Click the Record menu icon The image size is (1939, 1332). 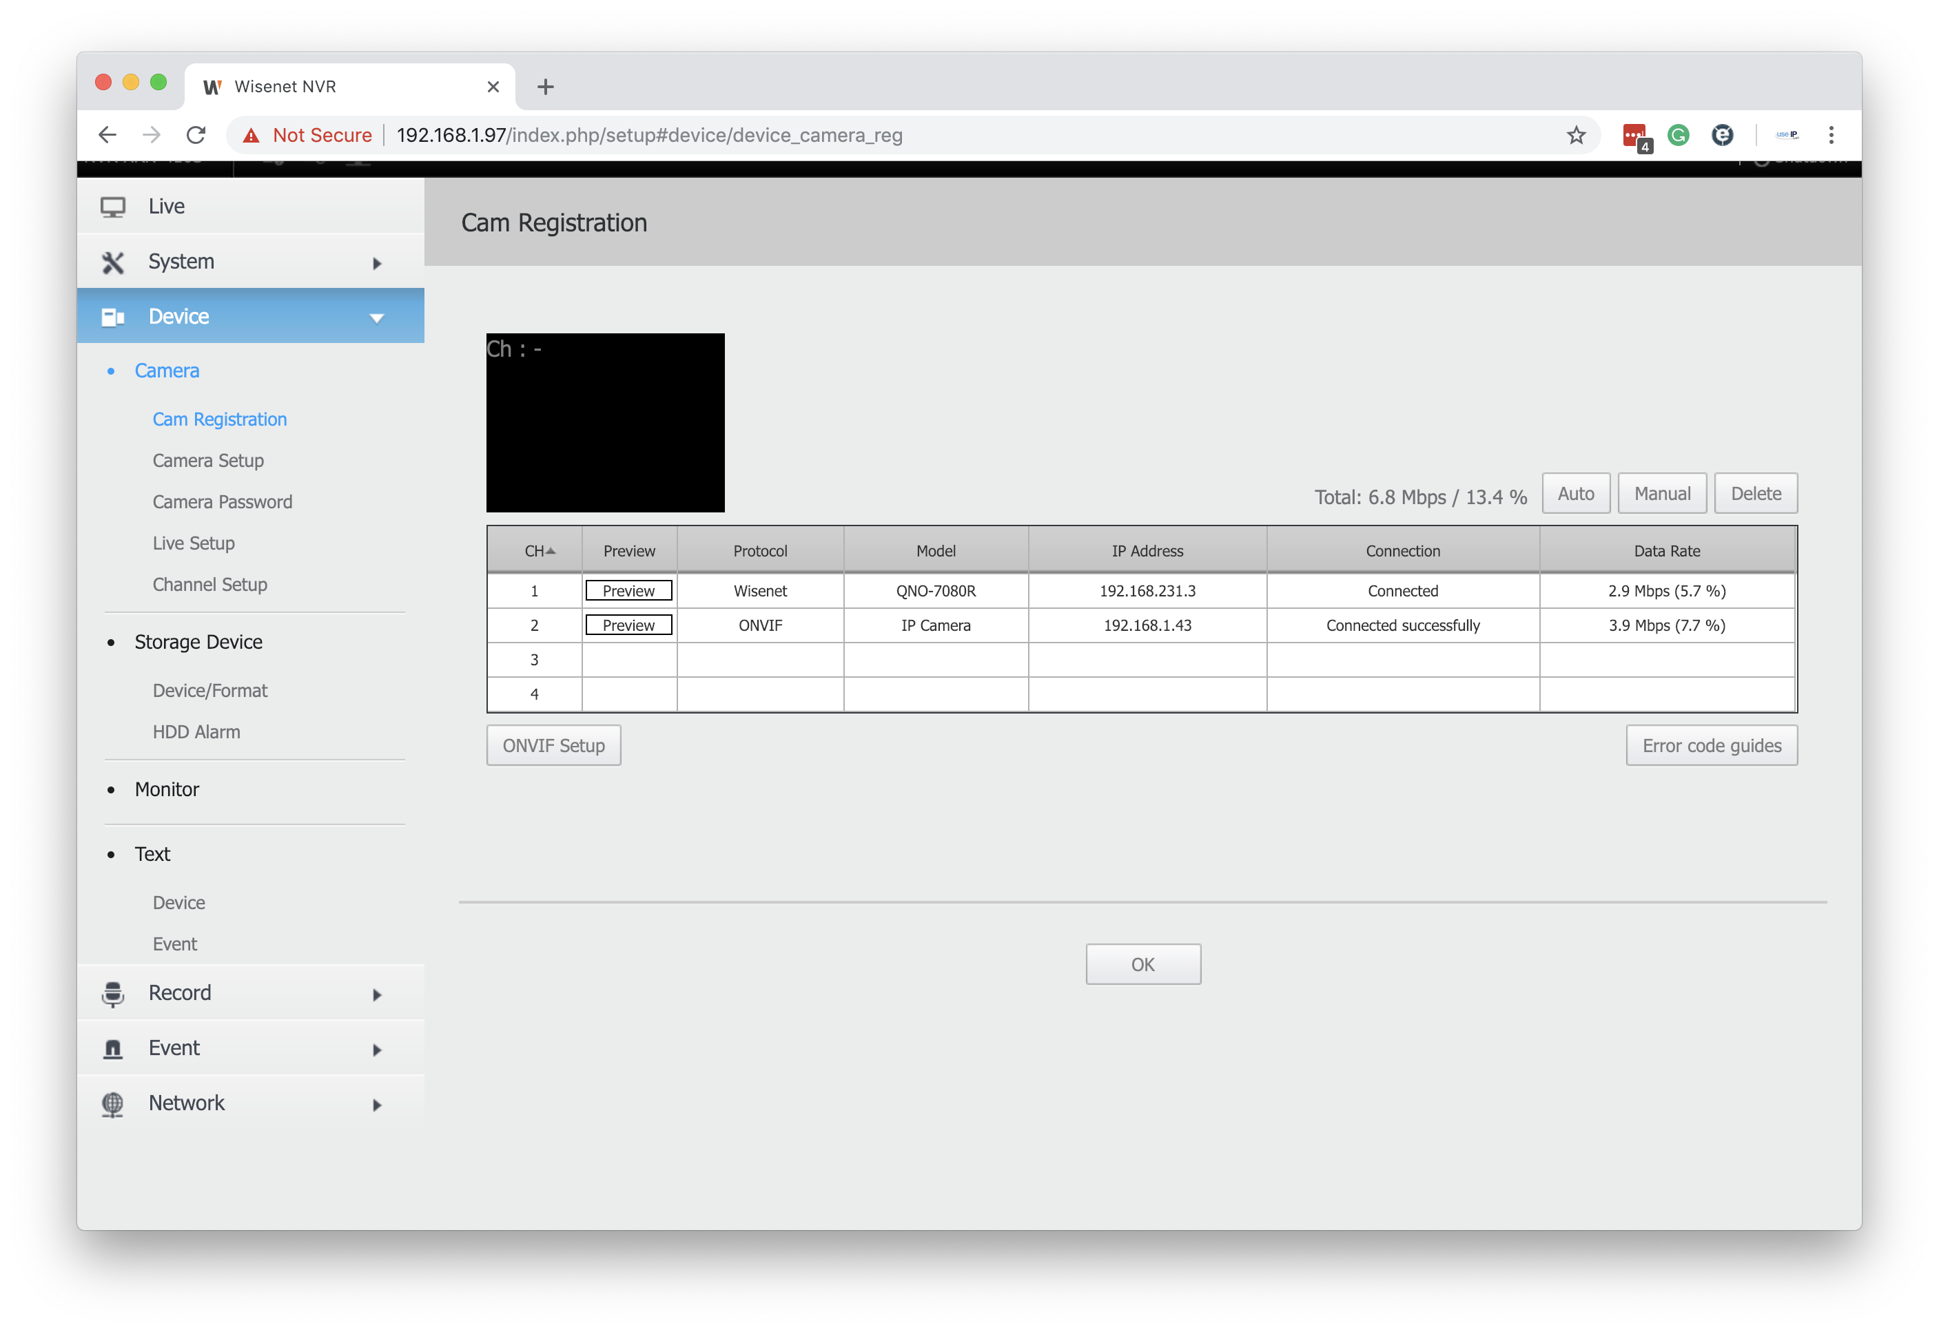pos(113,993)
